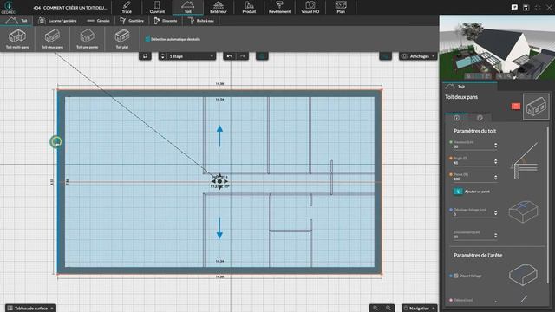Adjust the Encuvement value stepper

(x=495, y=236)
